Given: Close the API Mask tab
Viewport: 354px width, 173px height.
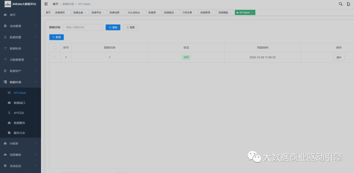Looking at the screenshot, I should point(252,13).
